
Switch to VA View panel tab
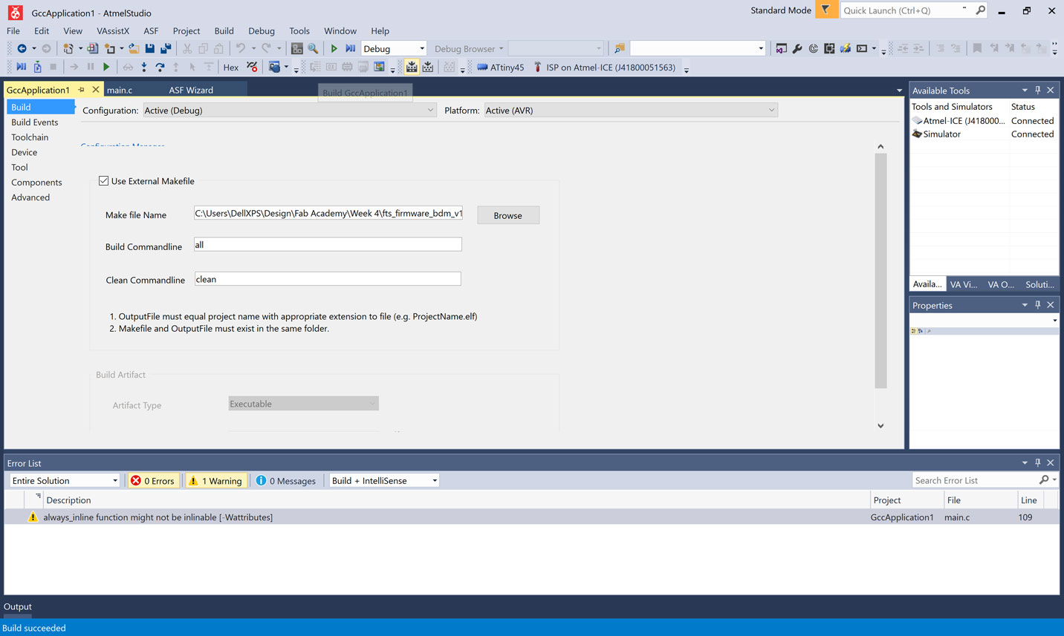(x=964, y=284)
